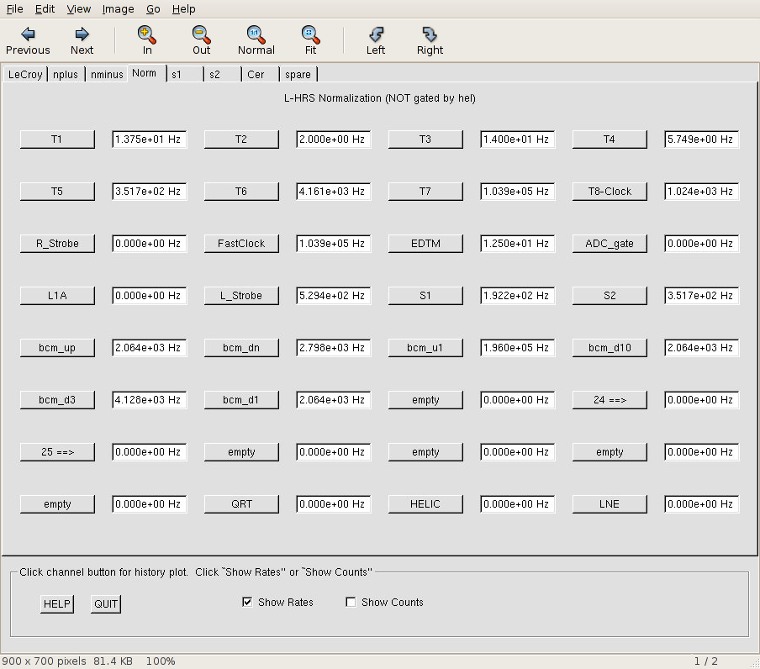Screen dimensions: 760x669
Task: Click the LNE channel button
Action: click(x=610, y=503)
